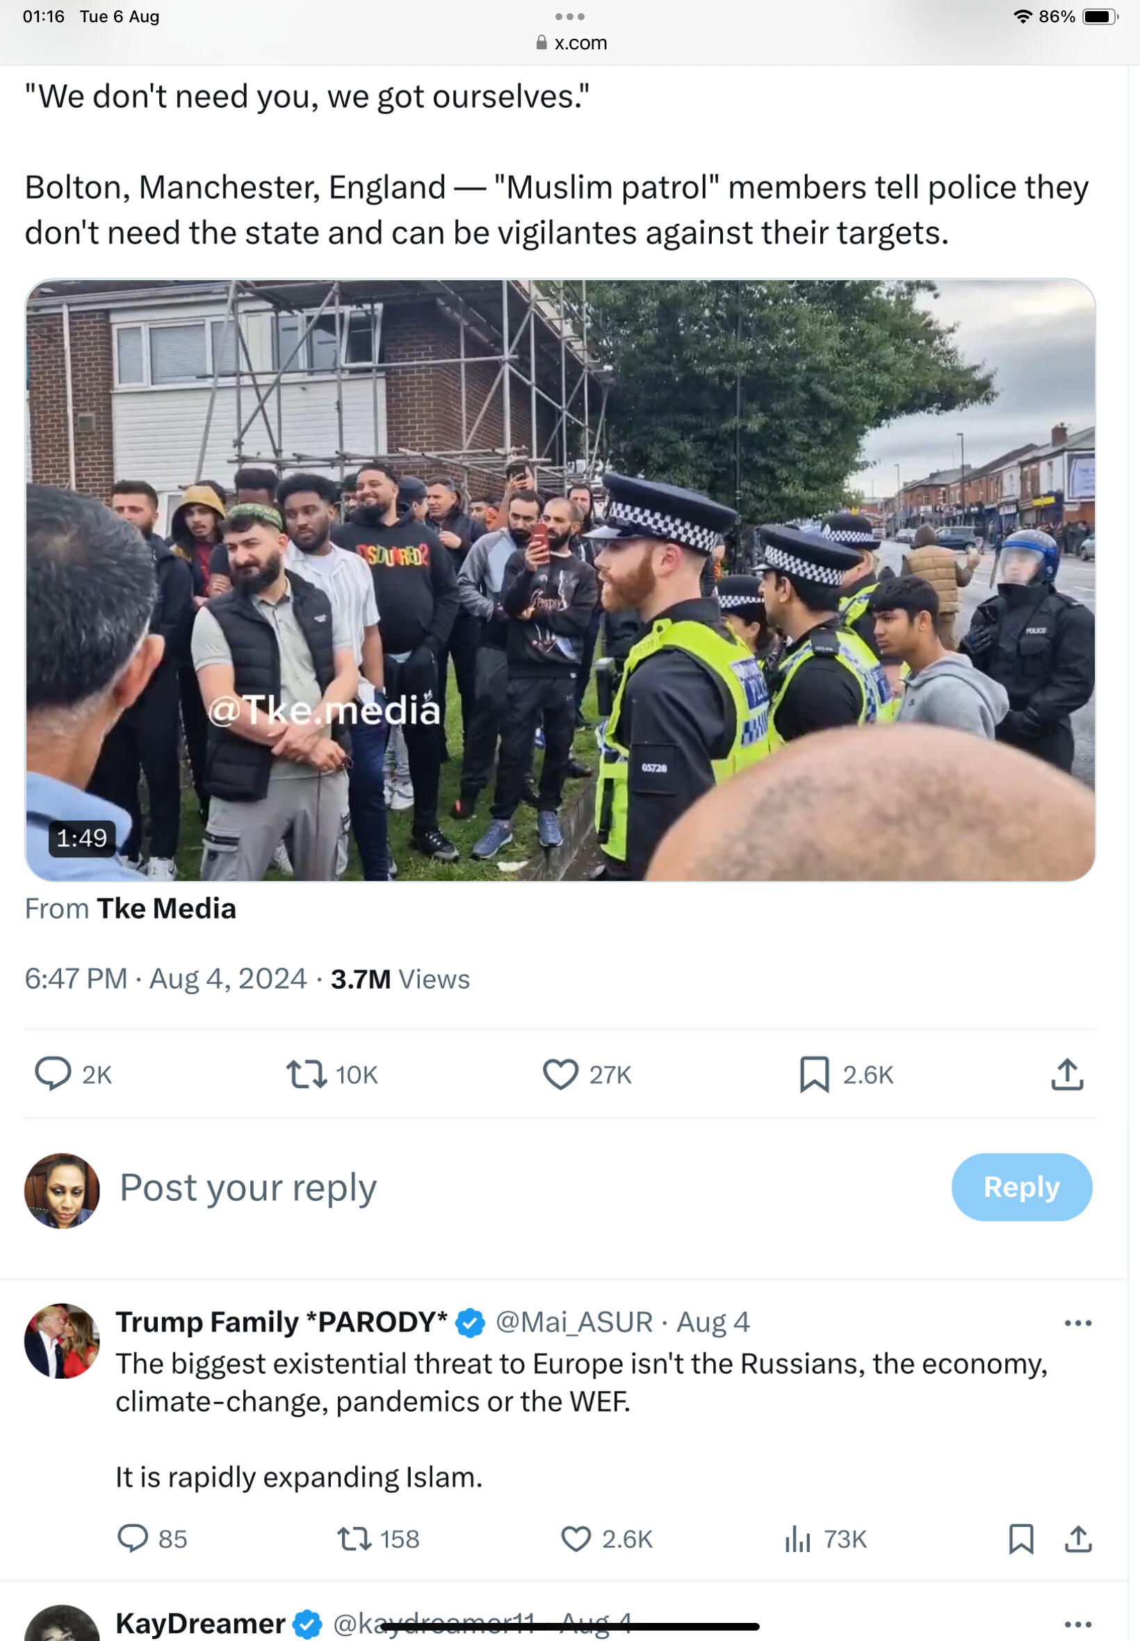Screen dimensions: 1140x1641
Task: Play the 1:49 Tke Media video
Action: (x=560, y=579)
